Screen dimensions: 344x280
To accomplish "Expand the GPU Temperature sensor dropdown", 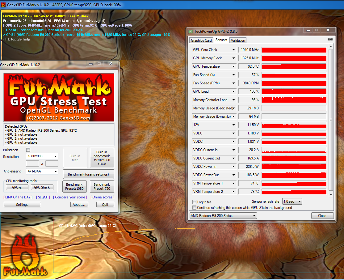I will click(233, 66).
